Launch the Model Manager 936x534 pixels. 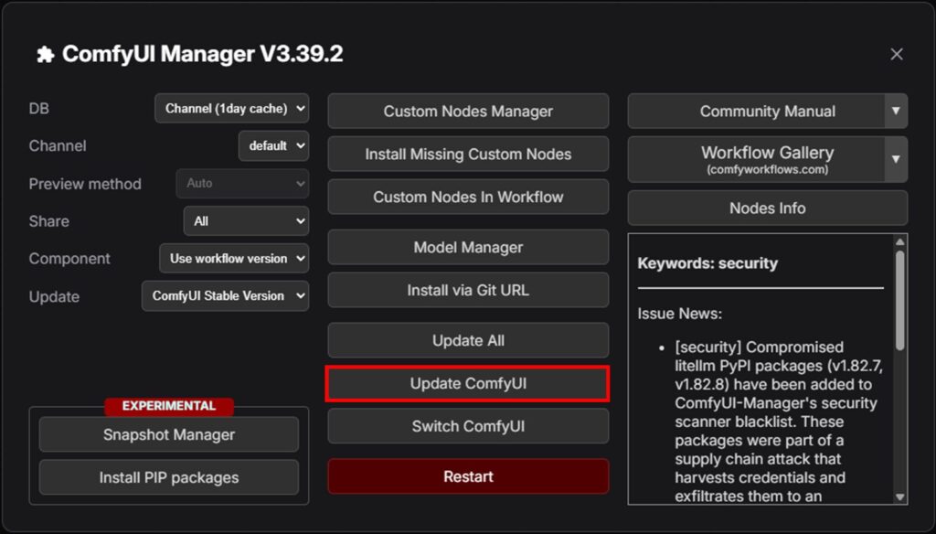pyautogui.click(x=468, y=247)
